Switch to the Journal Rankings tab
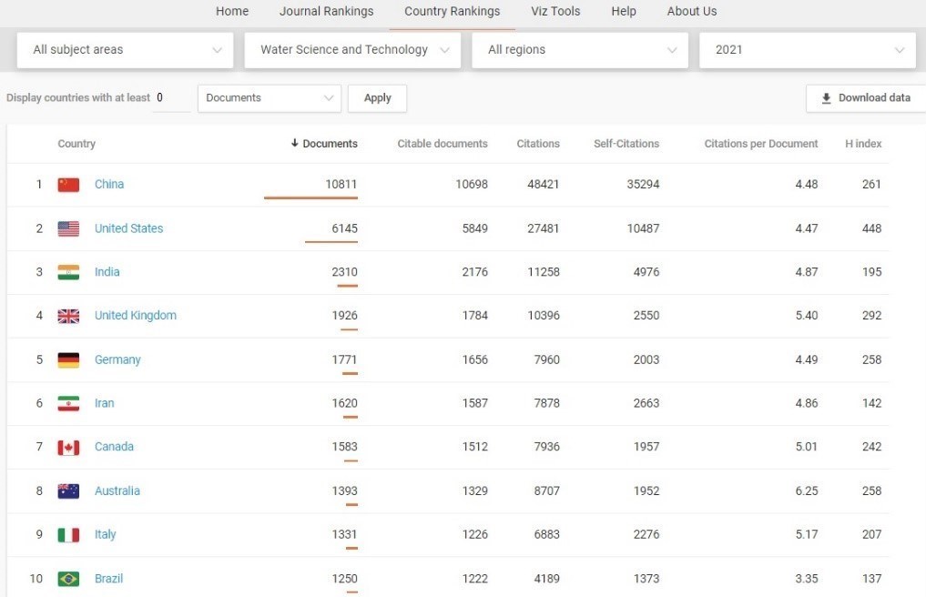Screen dimensions: 926x597 pyautogui.click(x=326, y=11)
